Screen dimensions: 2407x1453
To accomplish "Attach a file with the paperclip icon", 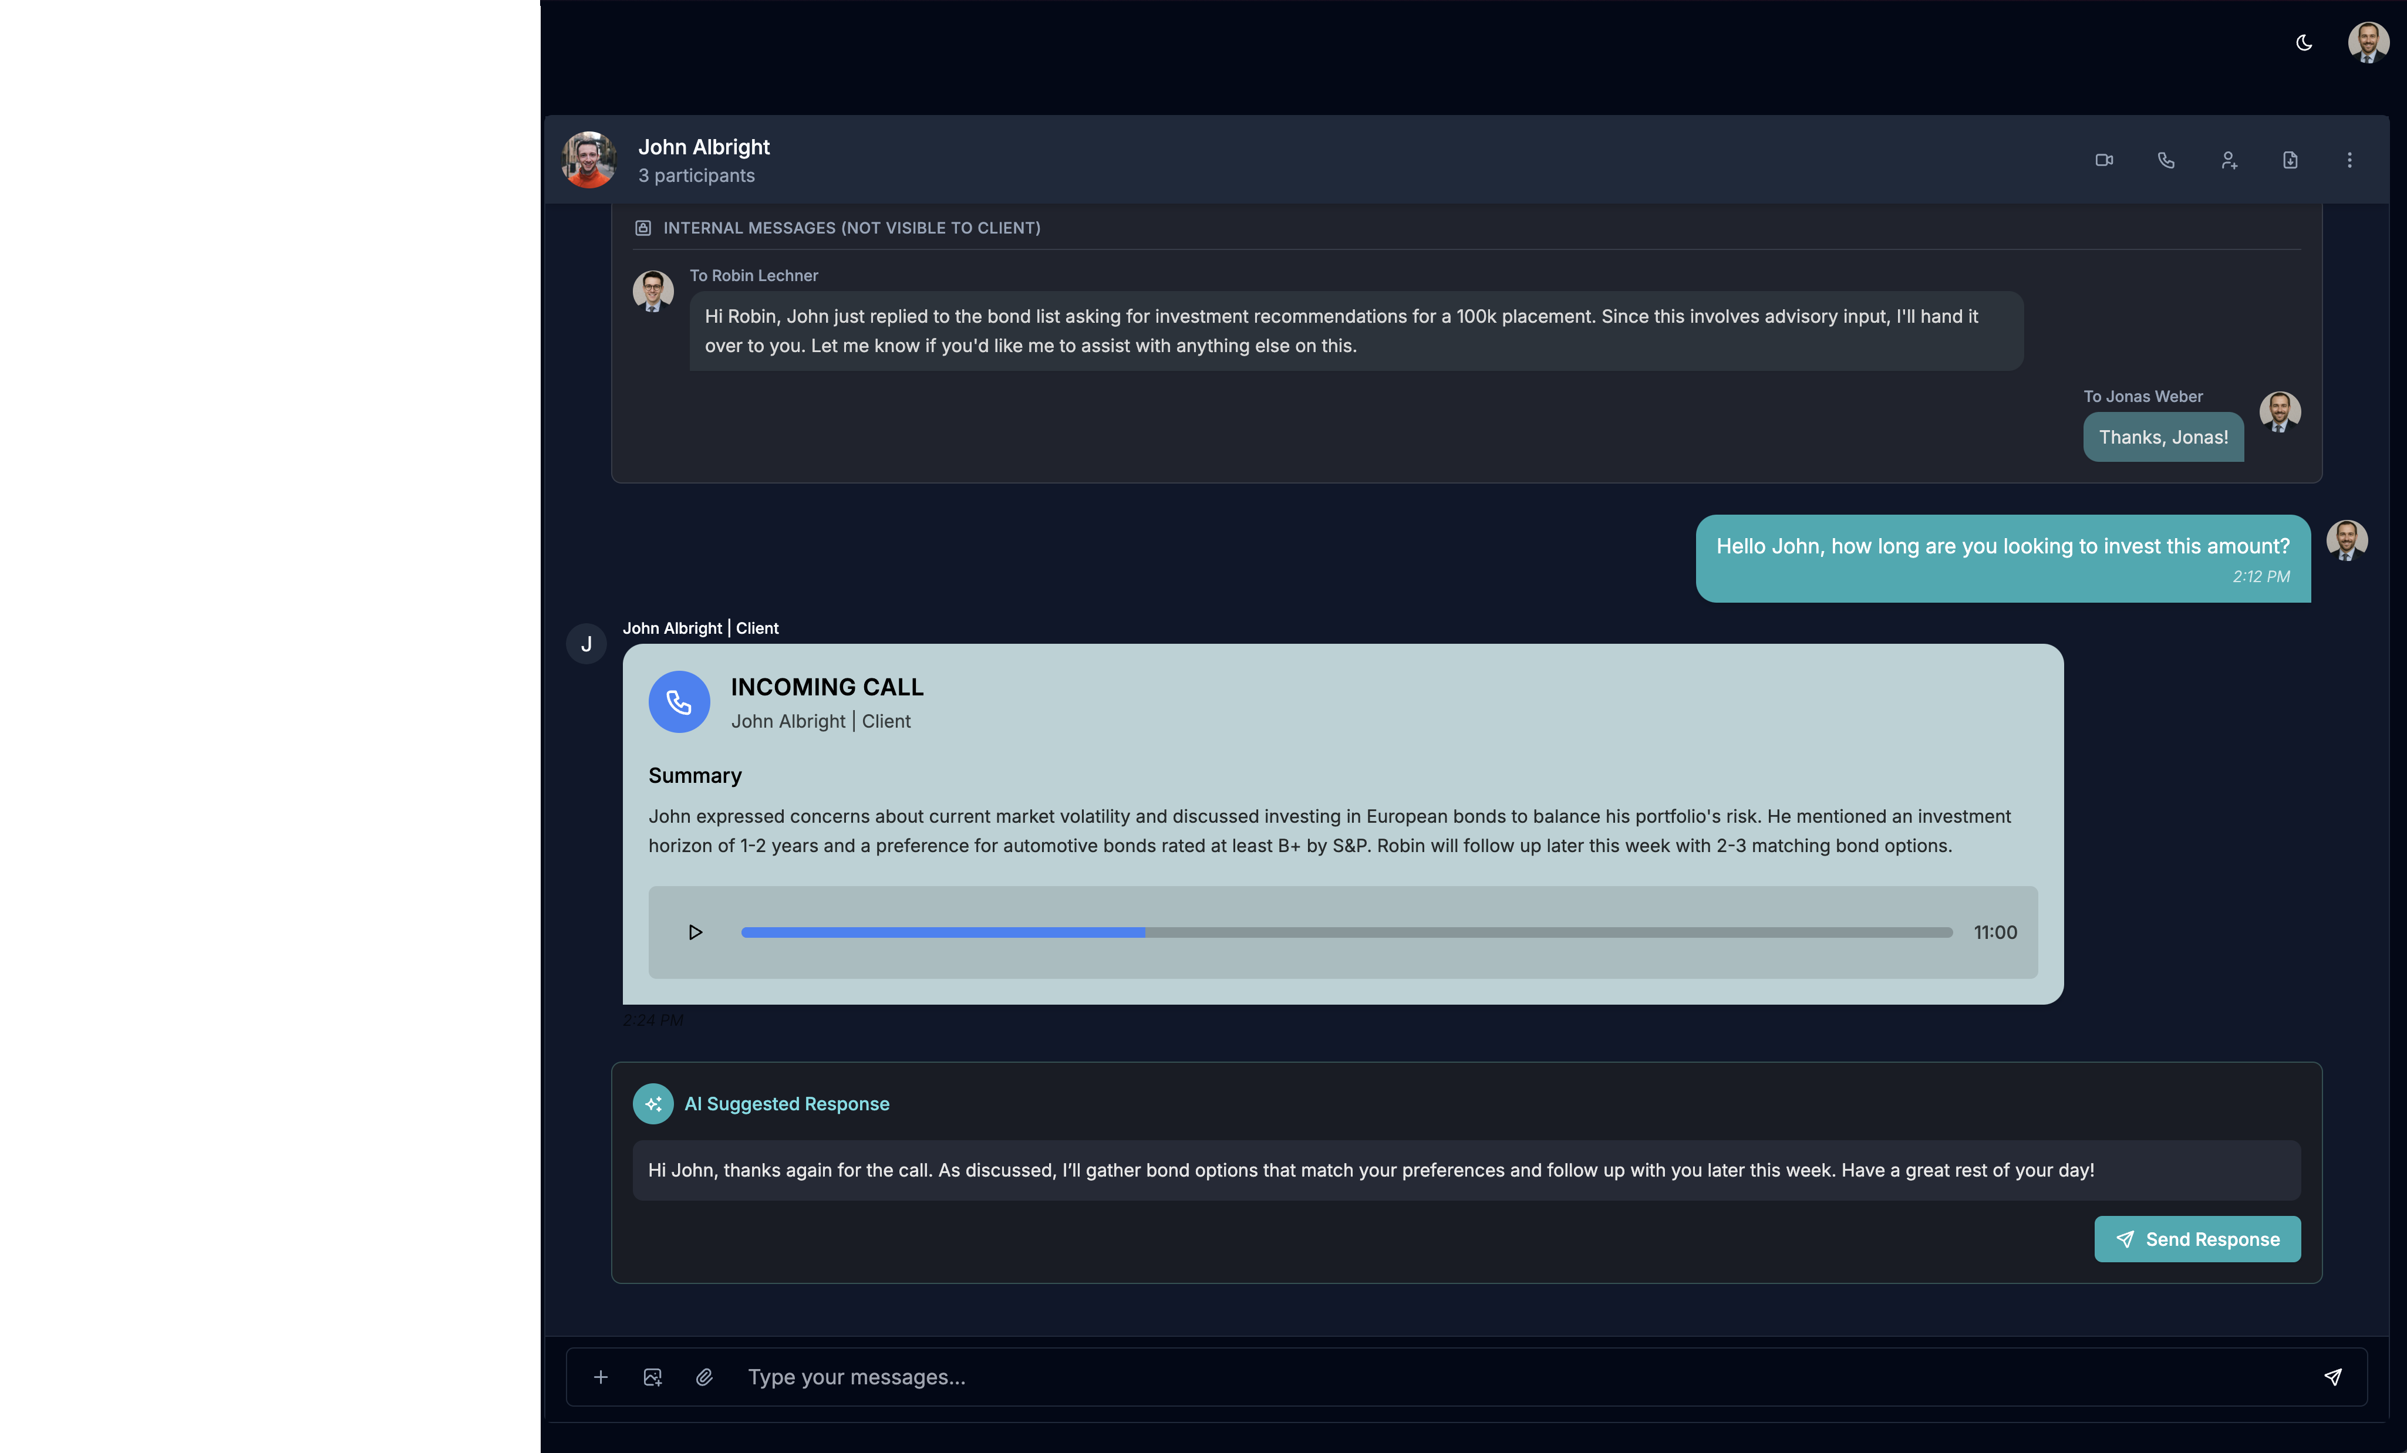I will [704, 1377].
